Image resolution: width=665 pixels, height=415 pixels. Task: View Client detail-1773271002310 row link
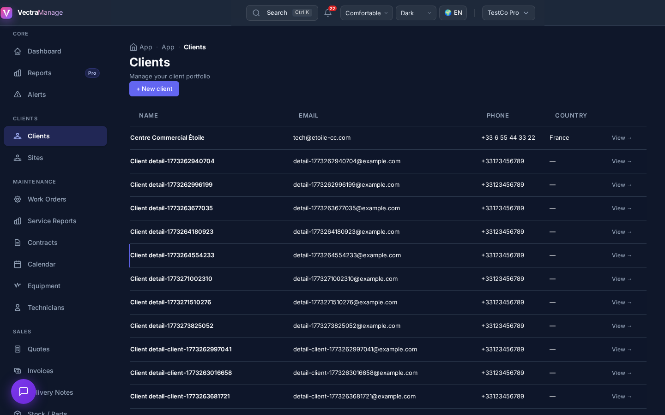coord(622,279)
